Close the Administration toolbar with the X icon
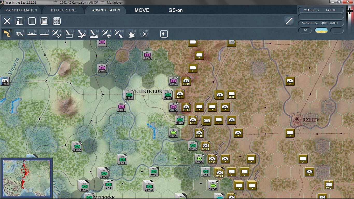This screenshot has height=199, width=354. [x=7, y=21]
